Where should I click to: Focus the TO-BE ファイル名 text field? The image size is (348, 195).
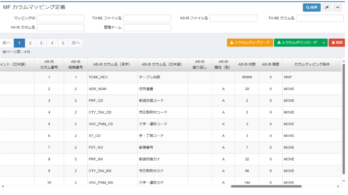[147, 18]
